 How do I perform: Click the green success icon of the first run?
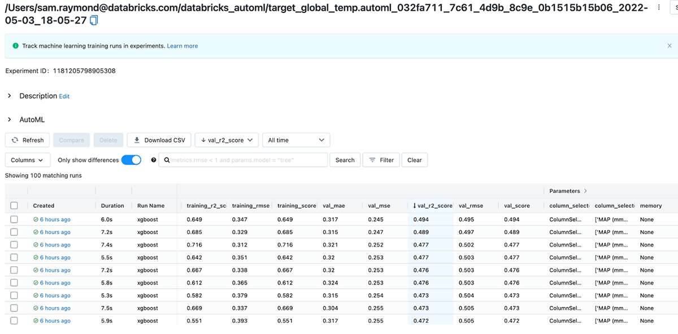[36, 219]
